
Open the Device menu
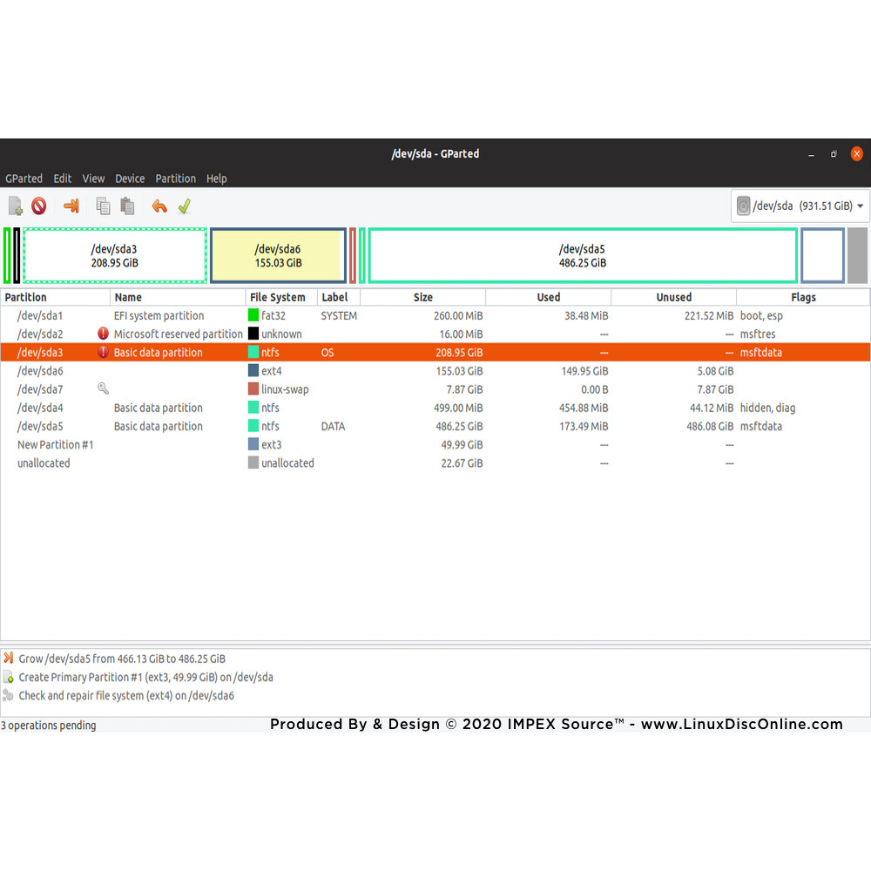(x=129, y=179)
